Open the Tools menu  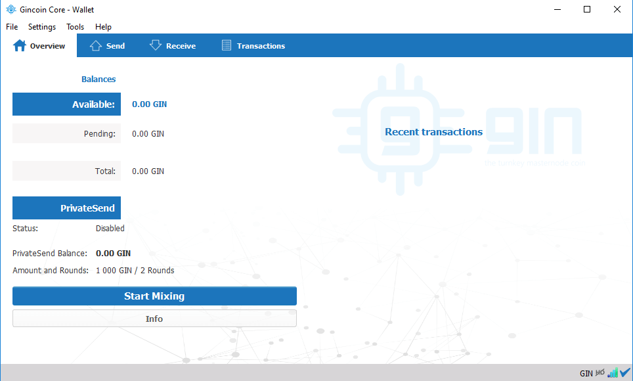[75, 27]
